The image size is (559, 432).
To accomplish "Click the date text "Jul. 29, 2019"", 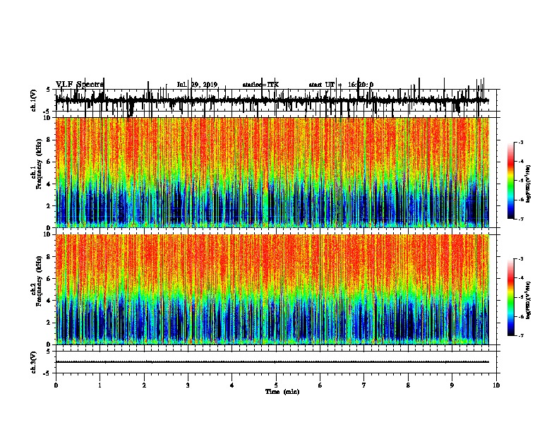I will (197, 85).
